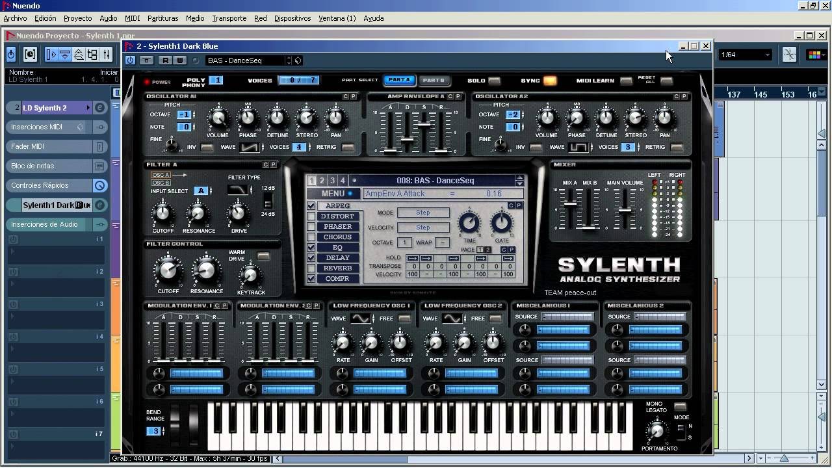Click the Arpeggiator Time knob
This screenshot has width=832, height=468.
click(x=469, y=223)
